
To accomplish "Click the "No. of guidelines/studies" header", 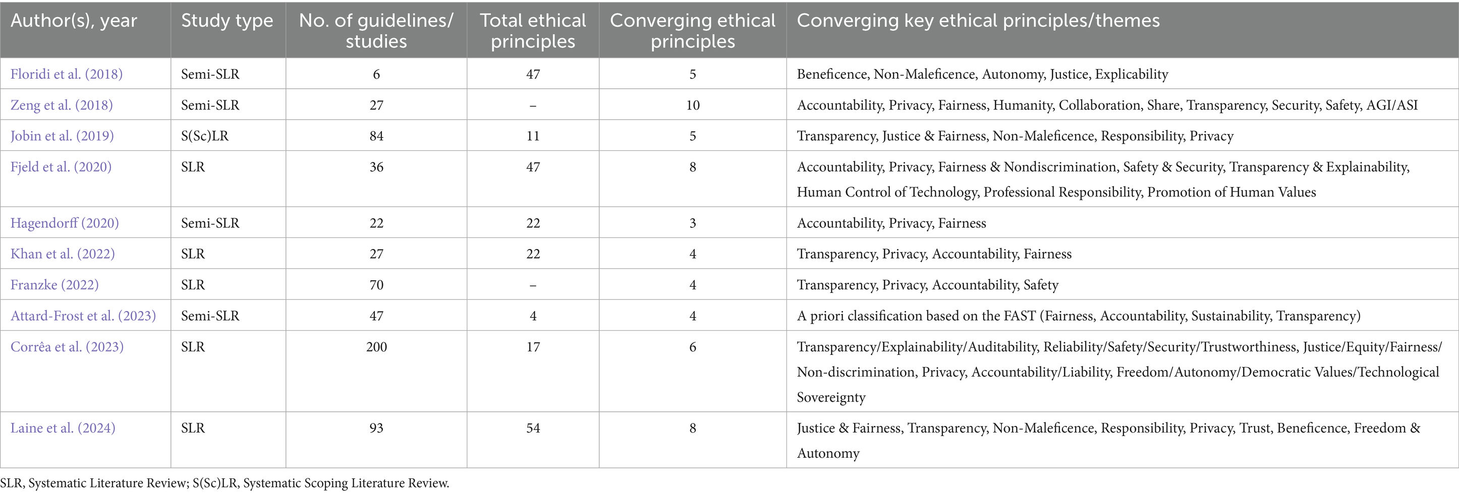I will [376, 31].
